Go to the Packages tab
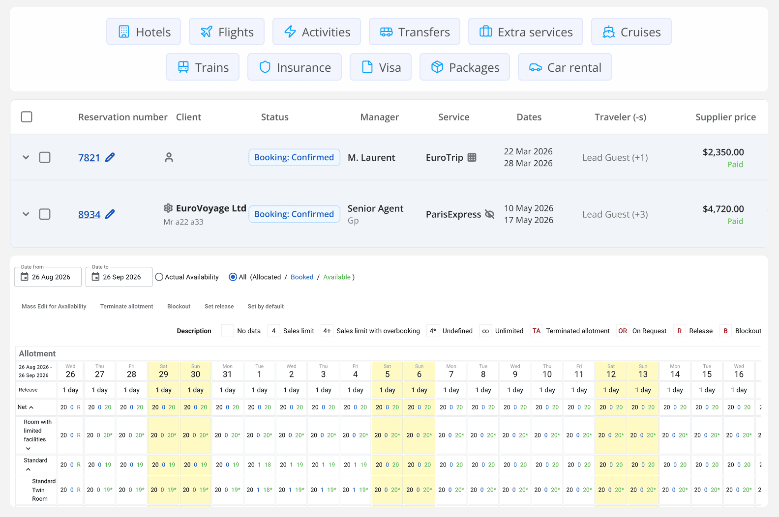The width and height of the screenshot is (779, 517). [x=465, y=67]
